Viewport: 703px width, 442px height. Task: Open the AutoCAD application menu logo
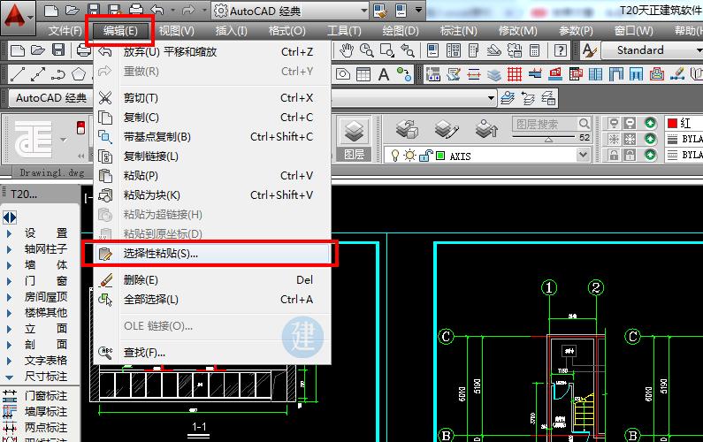(17, 18)
